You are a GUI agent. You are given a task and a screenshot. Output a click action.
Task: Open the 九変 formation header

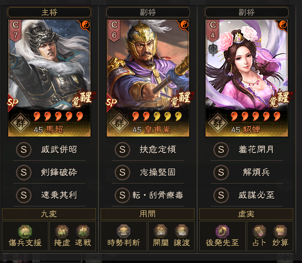[x=49, y=214]
